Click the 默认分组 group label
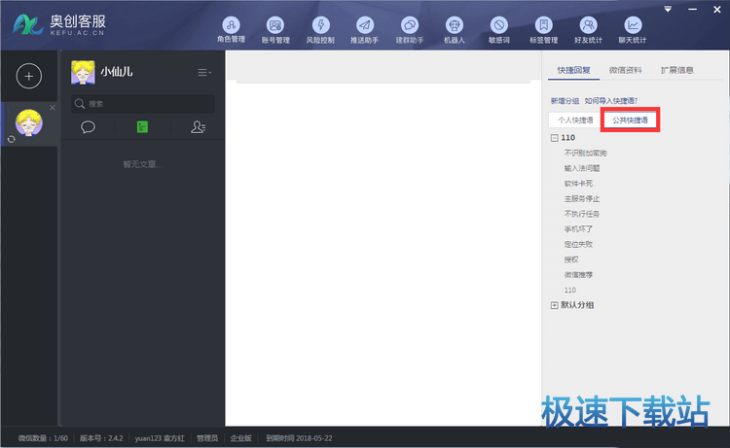 (577, 305)
